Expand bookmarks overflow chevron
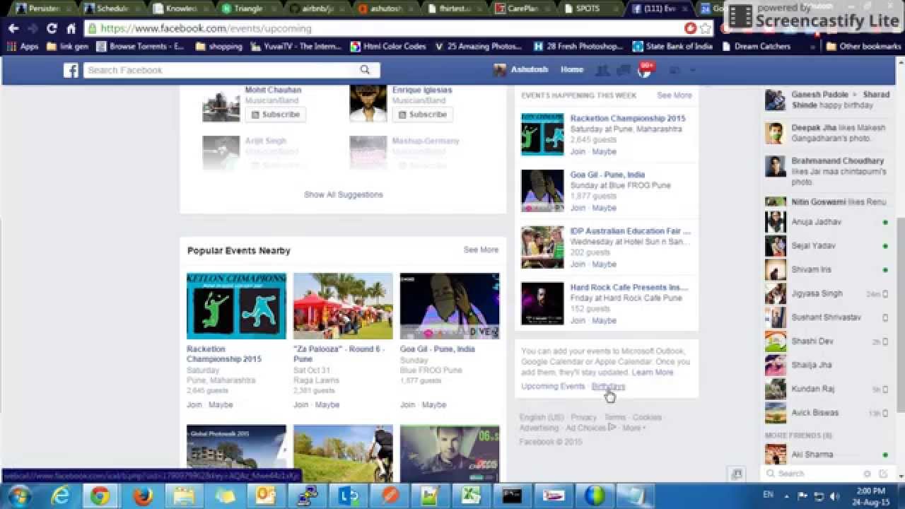This screenshot has height=509, width=905. (812, 46)
